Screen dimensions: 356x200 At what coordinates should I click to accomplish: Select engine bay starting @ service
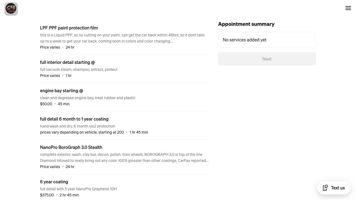point(61,91)
